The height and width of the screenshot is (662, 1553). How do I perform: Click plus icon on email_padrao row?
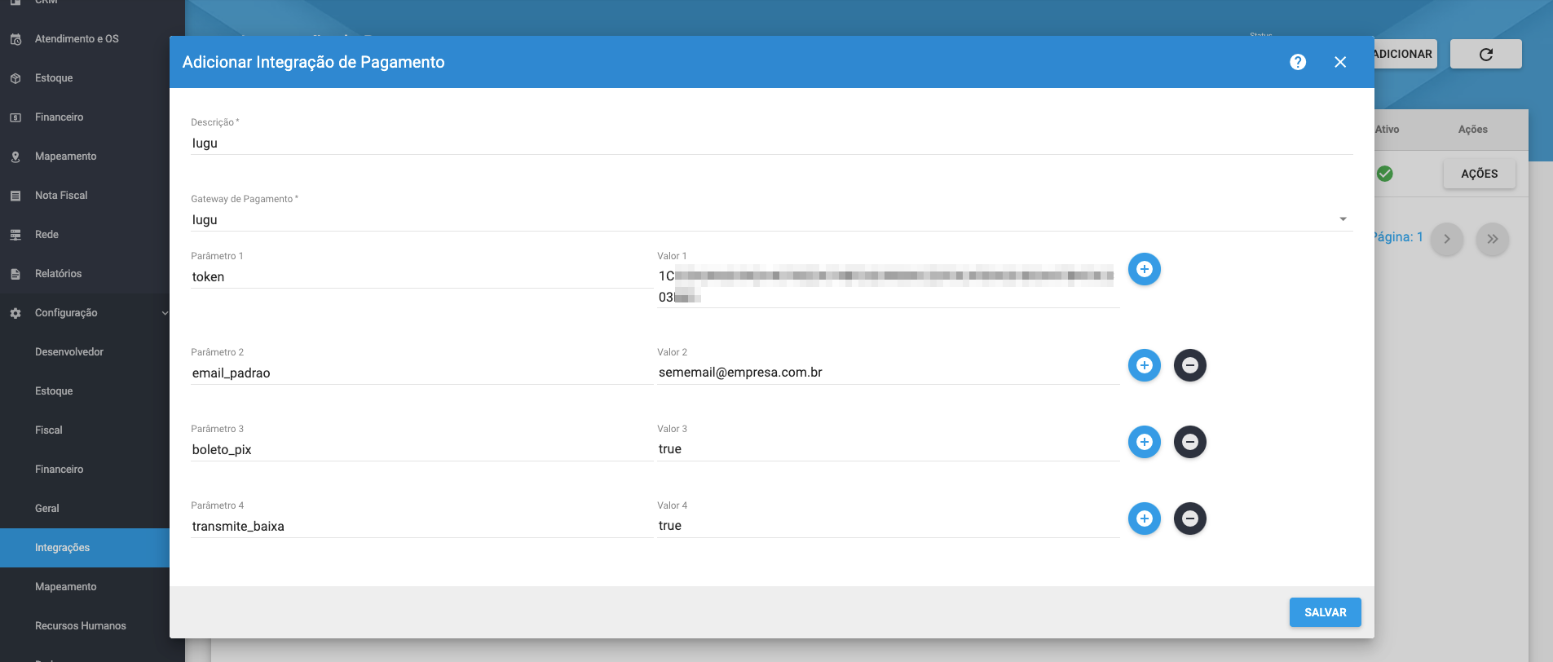tap(1145, 365)
